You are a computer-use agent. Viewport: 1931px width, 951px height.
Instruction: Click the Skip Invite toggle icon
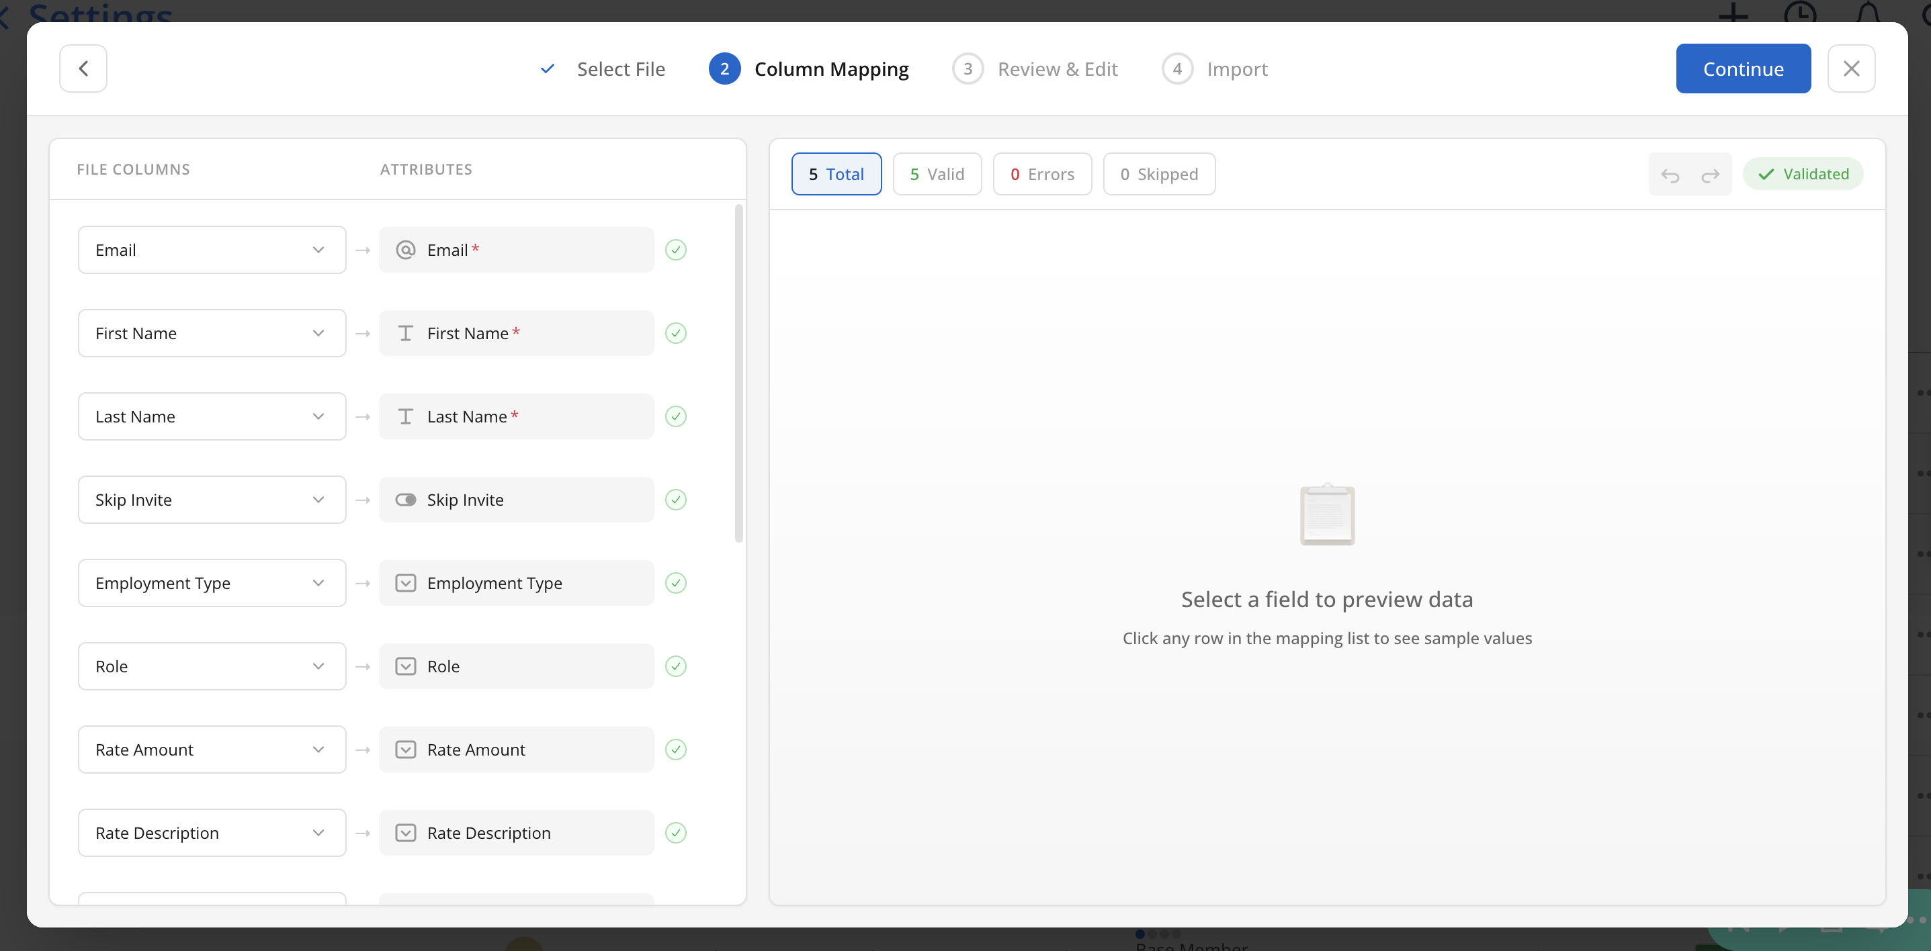pos(406,500)
